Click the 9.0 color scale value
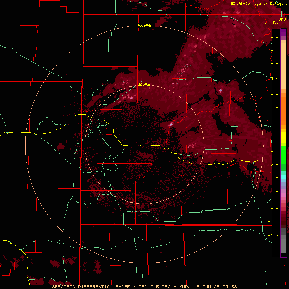 coord(275,51)
